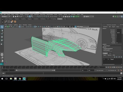The image size is (123, 92).
Task: Activate the Lasso select tool
Action: click(x=2, y=30)
